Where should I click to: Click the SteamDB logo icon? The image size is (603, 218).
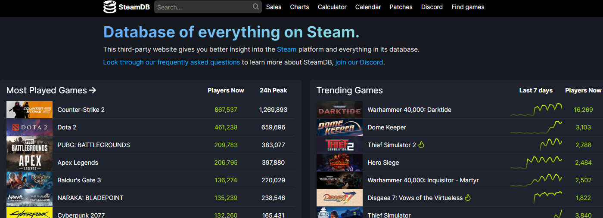tap(110, 7)
